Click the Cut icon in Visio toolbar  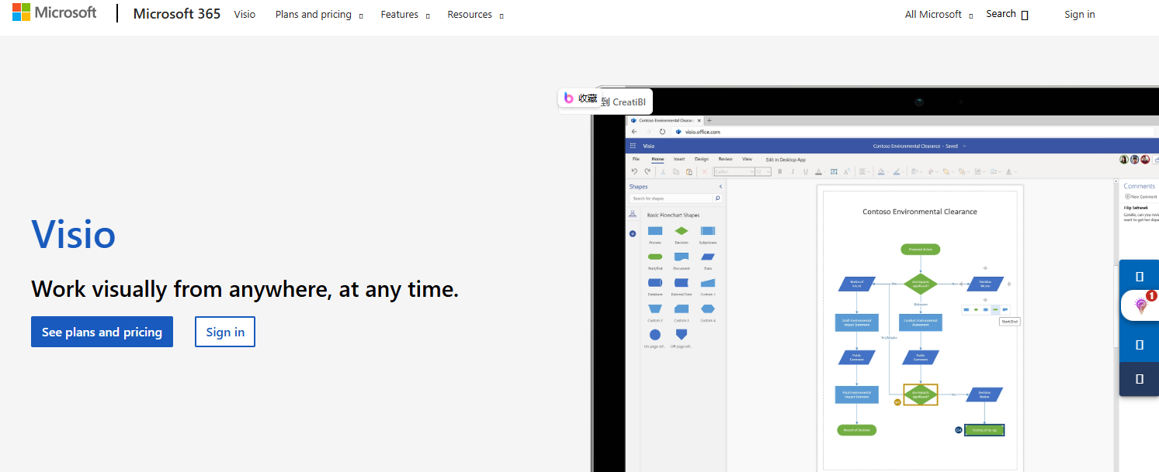(x=663, y=172)
